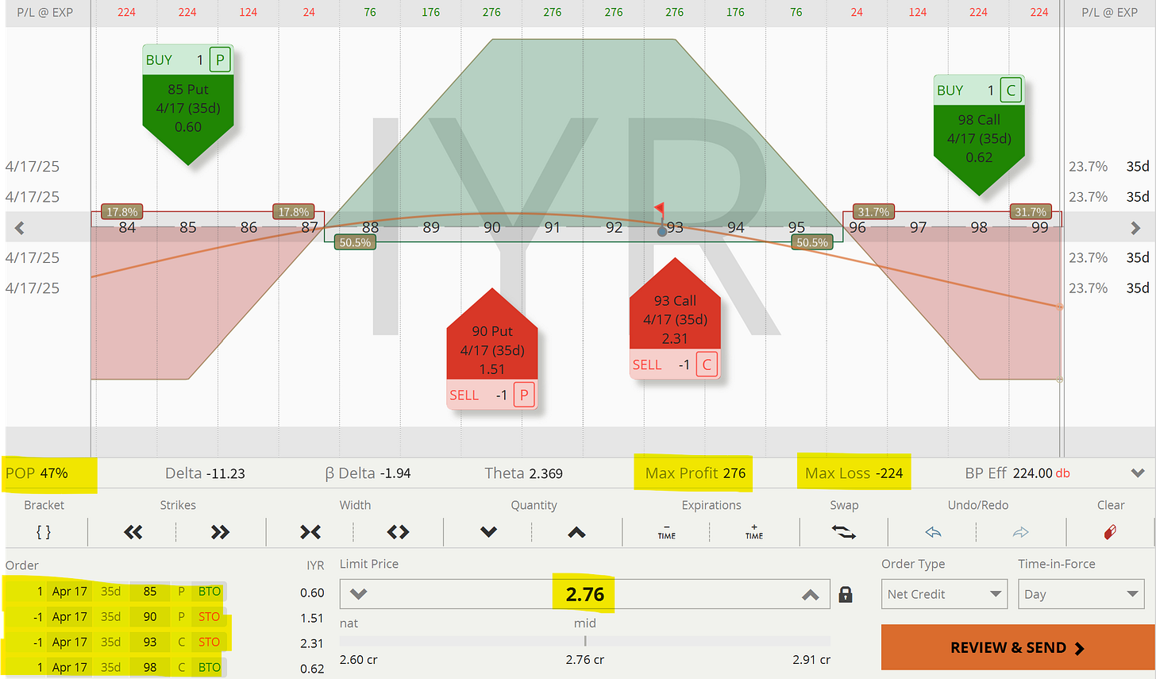Widen the spread width icon
1156x679 pixels.
click(398, 532)
